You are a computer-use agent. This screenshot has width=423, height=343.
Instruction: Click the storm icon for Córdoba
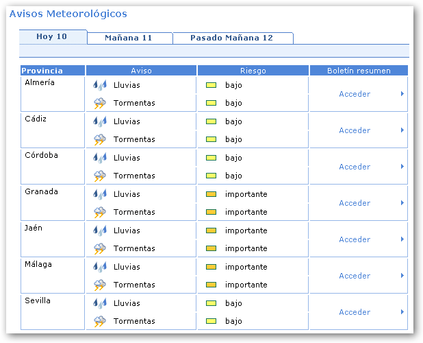tap(100, 176)
